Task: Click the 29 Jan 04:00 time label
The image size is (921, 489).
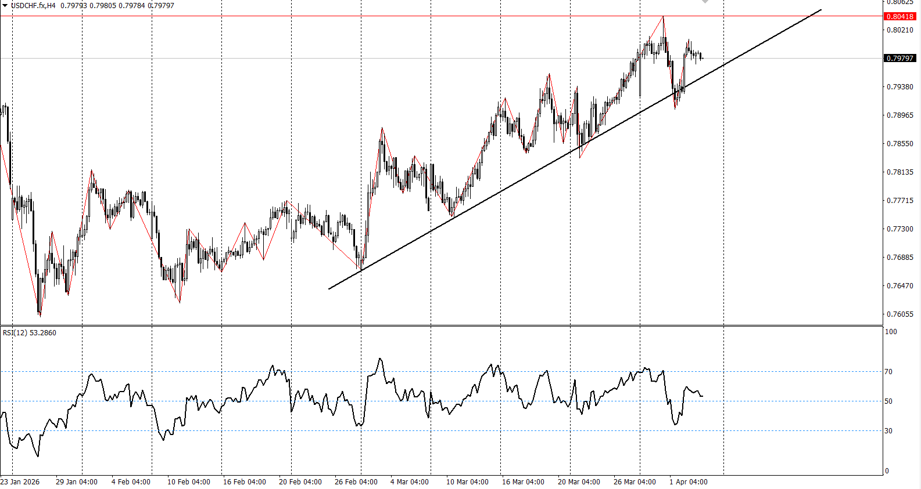Action: coord(76,481)
